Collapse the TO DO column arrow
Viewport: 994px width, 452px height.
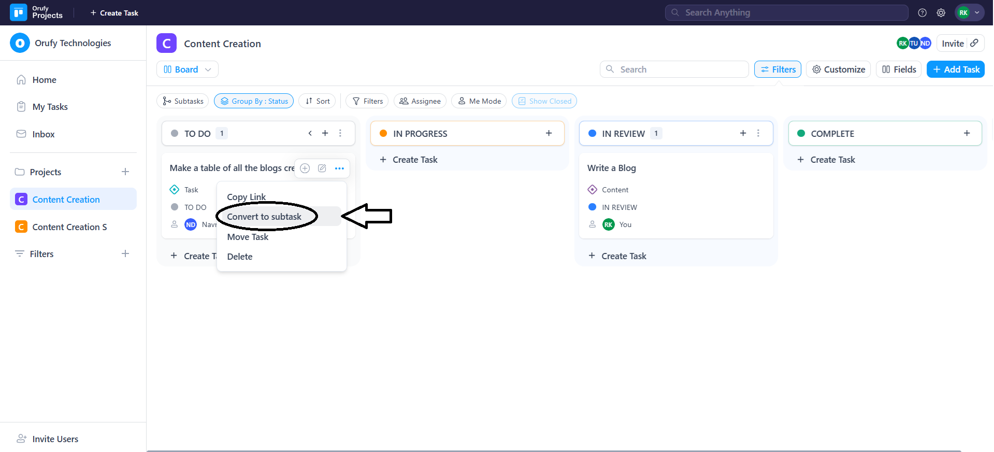click(310, 133)
